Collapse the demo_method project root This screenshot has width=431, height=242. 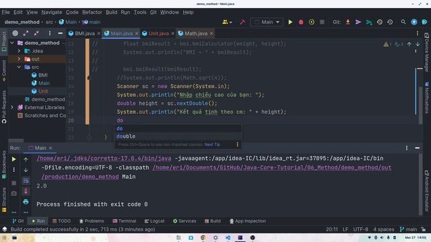coord(12,43)
